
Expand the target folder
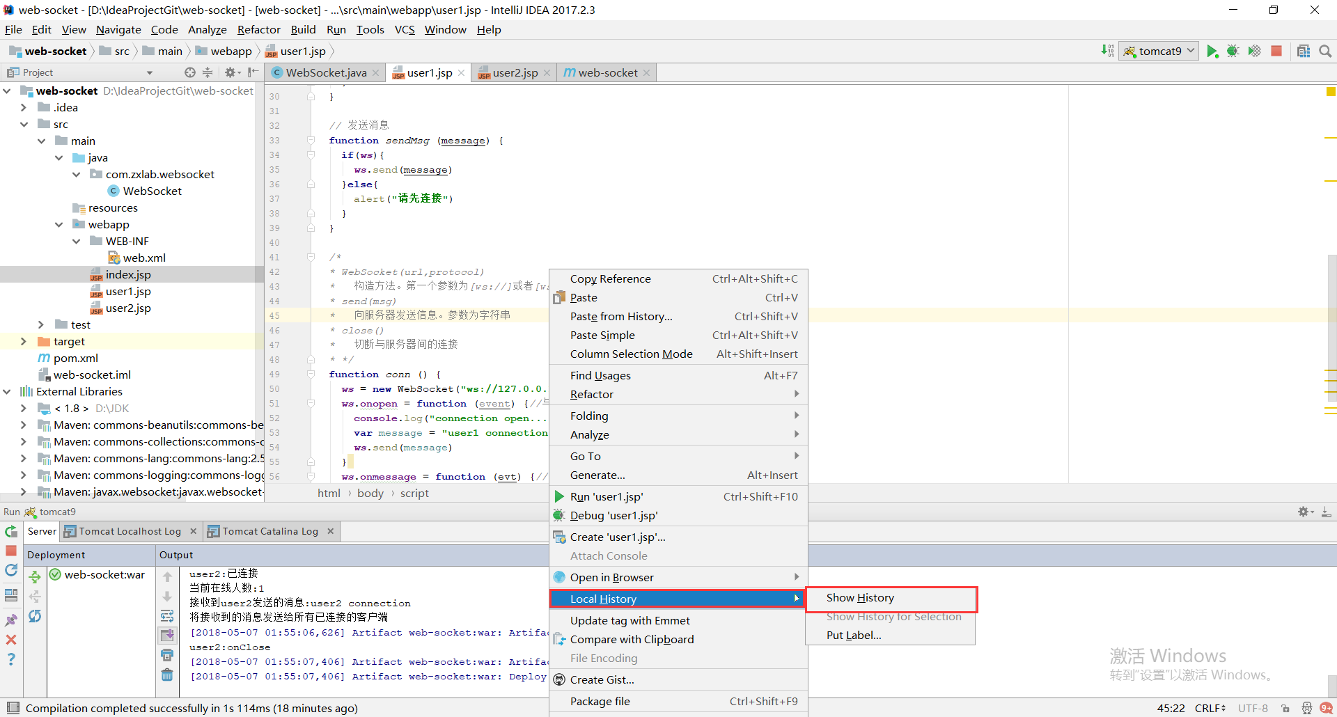coord(24,341)
